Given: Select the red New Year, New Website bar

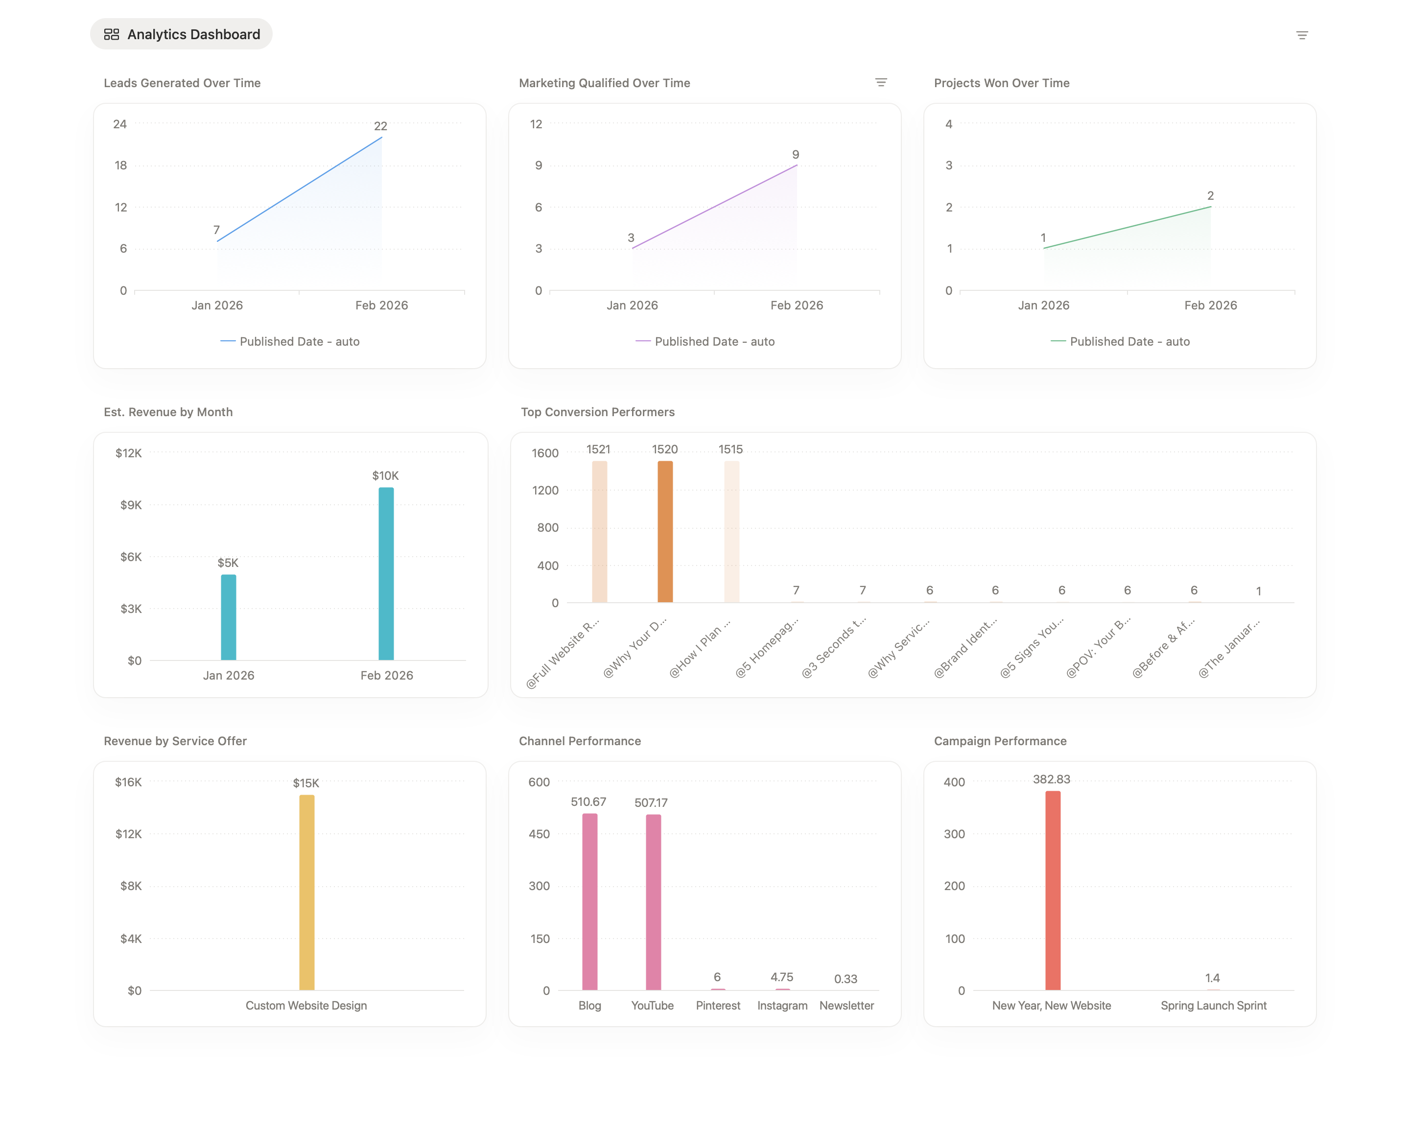Looking at the screenshot, I should pyautogui.click(x=1052, y=890).
